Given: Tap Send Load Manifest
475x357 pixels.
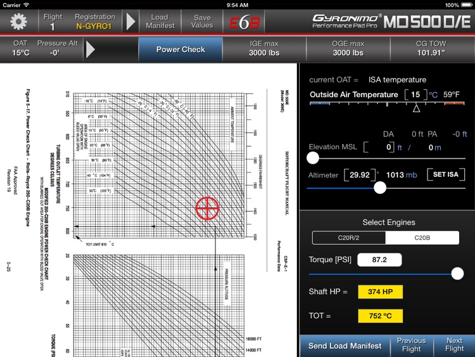Looking at the screenshot, I should (x=345, y=346).
